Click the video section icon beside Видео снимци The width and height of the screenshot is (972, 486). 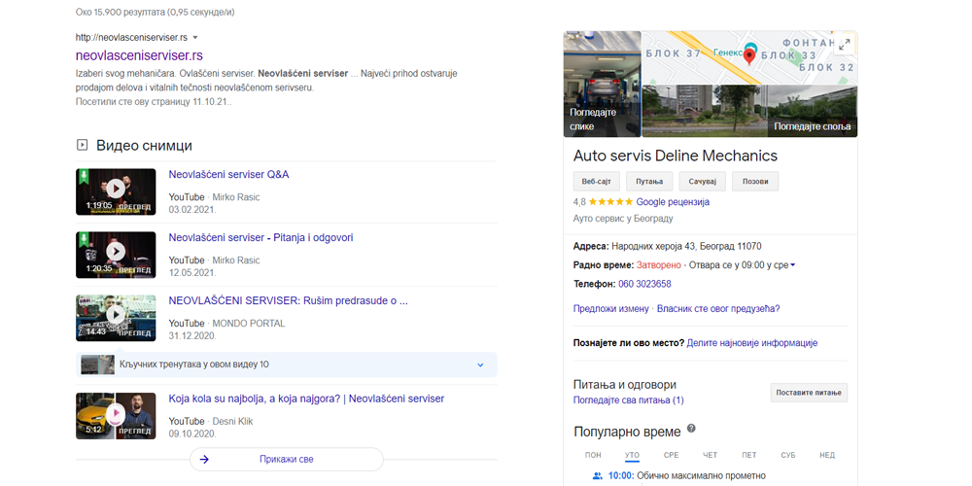82,145
